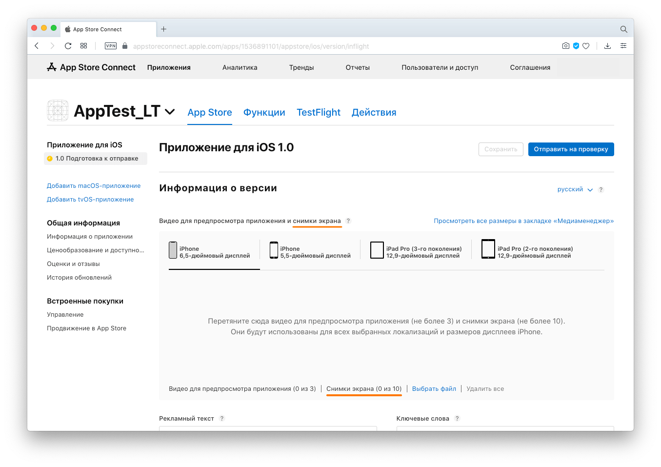The height and width of the screenshot is (467, 661).
Task: Select iPhone 6,5-дюймовый дисплей tab
Action: (x=214, y=252)
